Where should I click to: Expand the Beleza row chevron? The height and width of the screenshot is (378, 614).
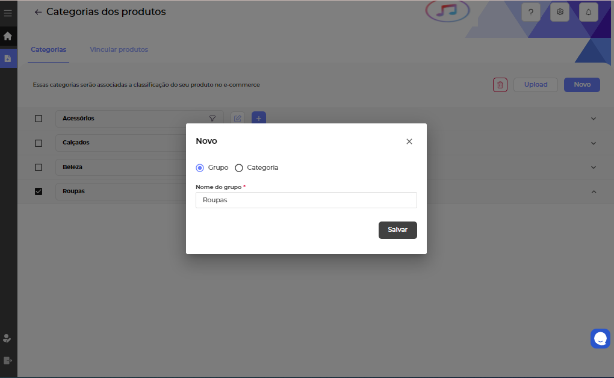(594, 167)
